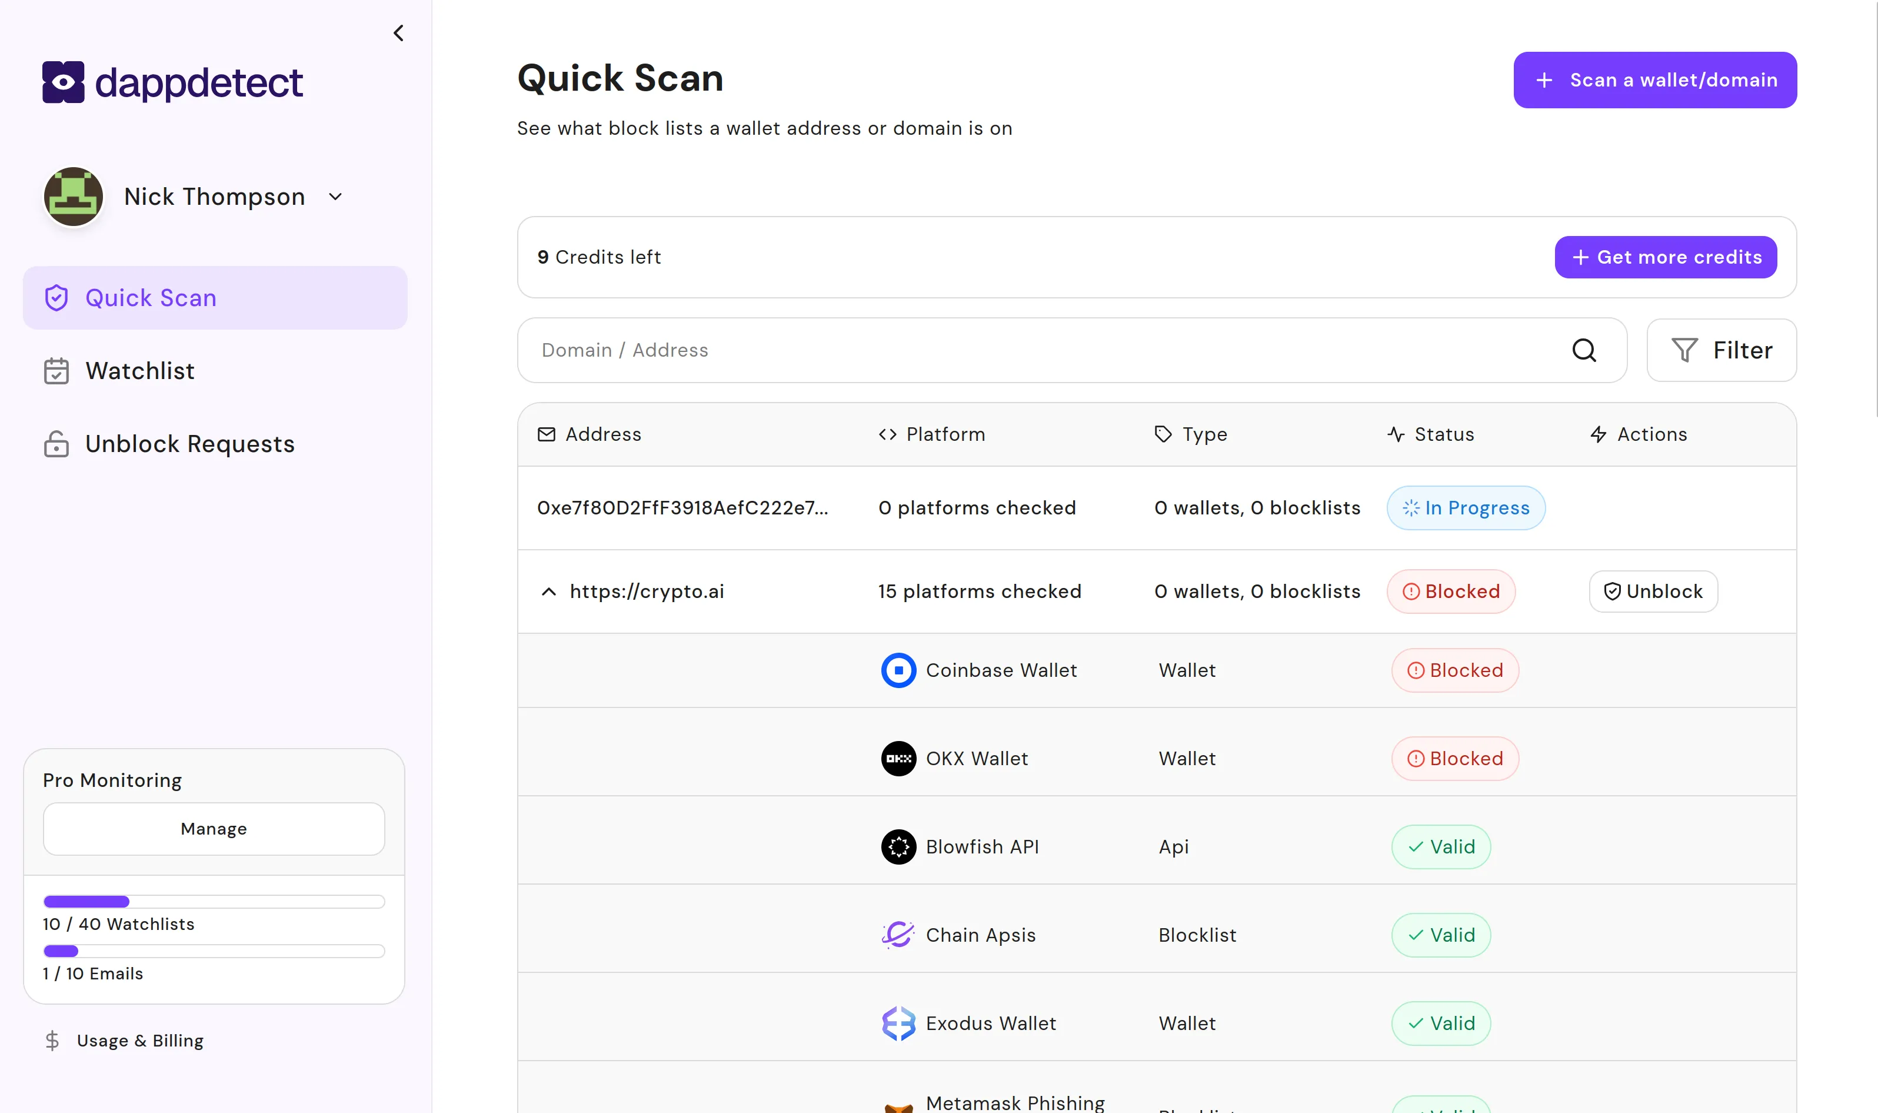
Task: Switch to the Watchlist section
Action: point(140,370)
